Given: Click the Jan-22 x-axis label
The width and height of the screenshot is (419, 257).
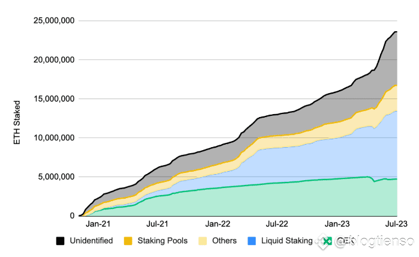Looking at the screenshot, I should pos(218,224).
